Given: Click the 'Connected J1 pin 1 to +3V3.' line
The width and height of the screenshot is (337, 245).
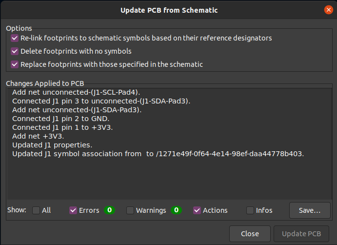Looking at the screenshot, I should [62, 127].
